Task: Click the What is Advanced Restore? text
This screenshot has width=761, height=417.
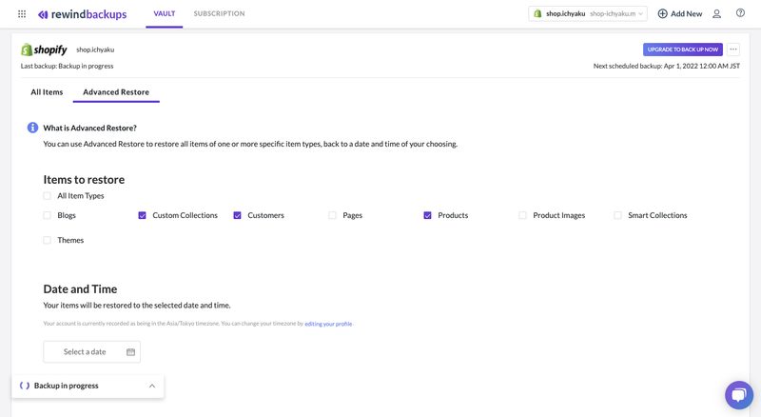Action: pyautogui.click(x=89, y=128)
